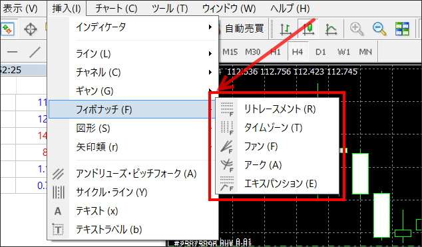Click the Fibonacci expansion icon
Image resolution: width=422 pixels, height=247 pixels.
pos(227,184)
